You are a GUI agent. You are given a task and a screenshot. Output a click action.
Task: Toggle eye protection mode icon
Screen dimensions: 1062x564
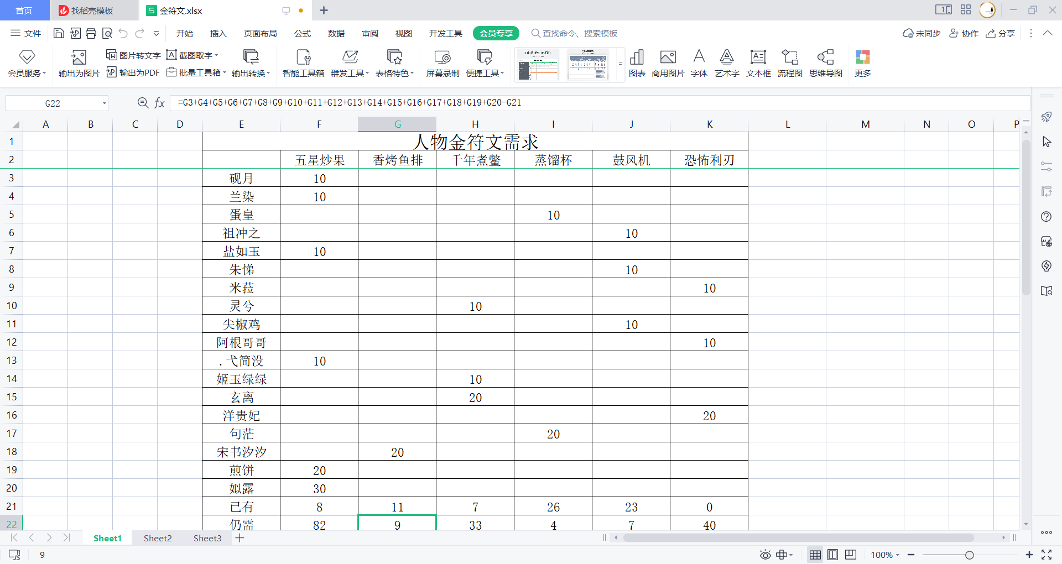tap(766, 555)
